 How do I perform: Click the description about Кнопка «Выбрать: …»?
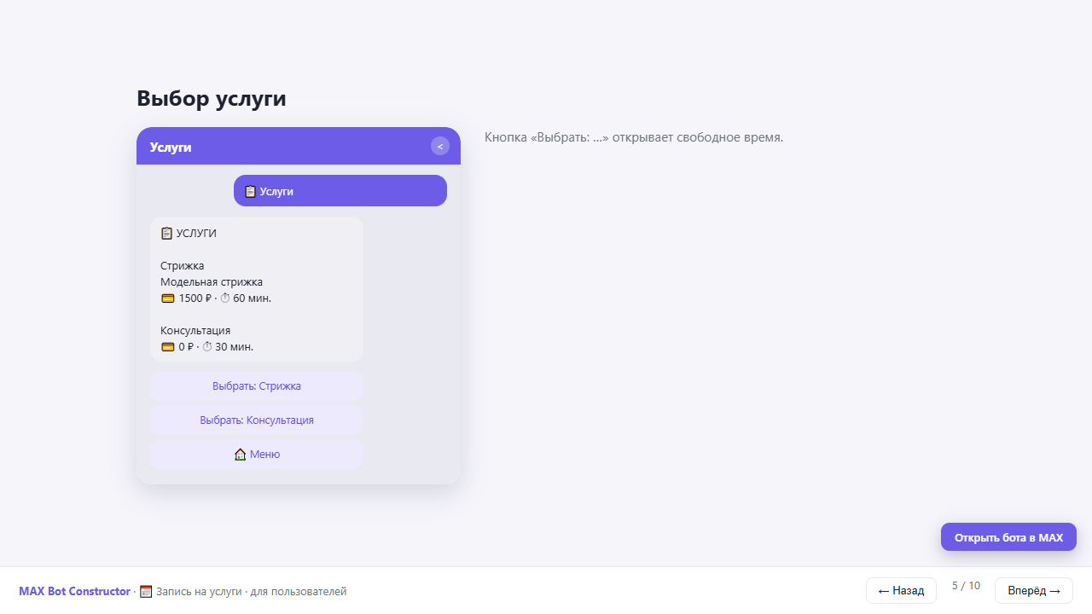634,137
